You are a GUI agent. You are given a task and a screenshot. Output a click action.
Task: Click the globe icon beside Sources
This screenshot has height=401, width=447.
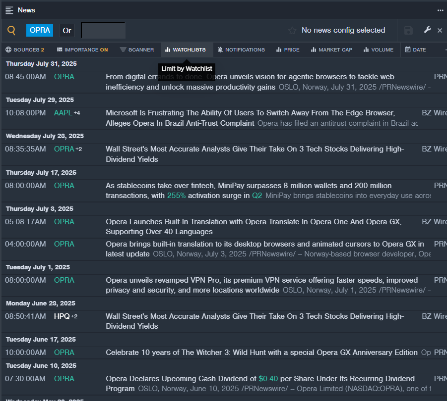(8, 50)
